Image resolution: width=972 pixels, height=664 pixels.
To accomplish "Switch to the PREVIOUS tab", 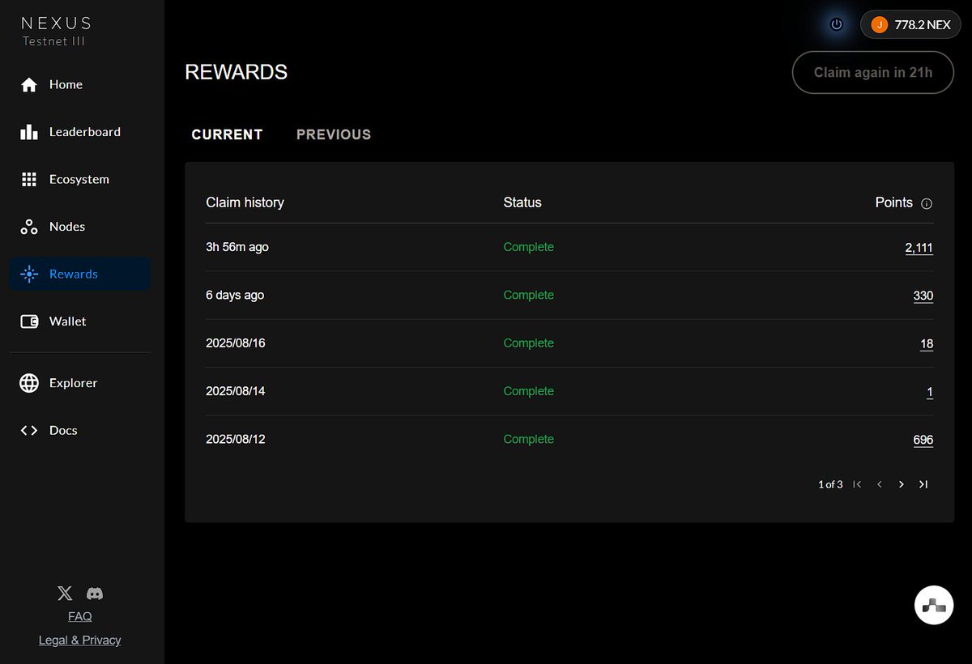I will 334,135.
